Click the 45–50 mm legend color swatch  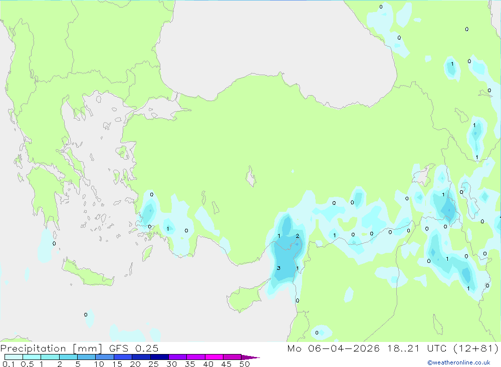[x=232, y=357]
